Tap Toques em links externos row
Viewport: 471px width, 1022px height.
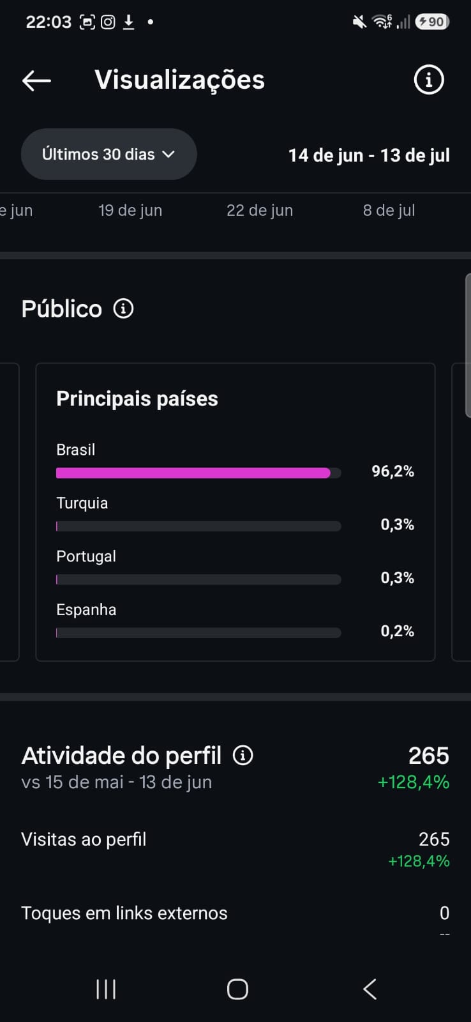[235, 920]
